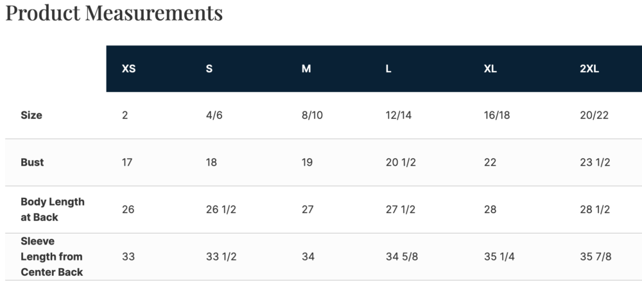Click the 2XL column header
This screenshot has height=288, width=642.
(x=589, y=69)
